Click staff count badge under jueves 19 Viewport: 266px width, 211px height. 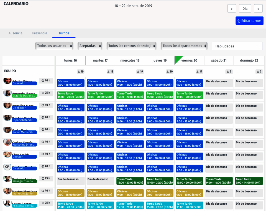point(169,72)
